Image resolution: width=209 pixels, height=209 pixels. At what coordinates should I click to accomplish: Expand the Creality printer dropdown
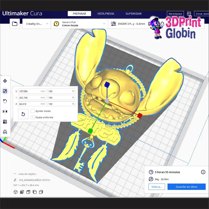coord(37,24)
